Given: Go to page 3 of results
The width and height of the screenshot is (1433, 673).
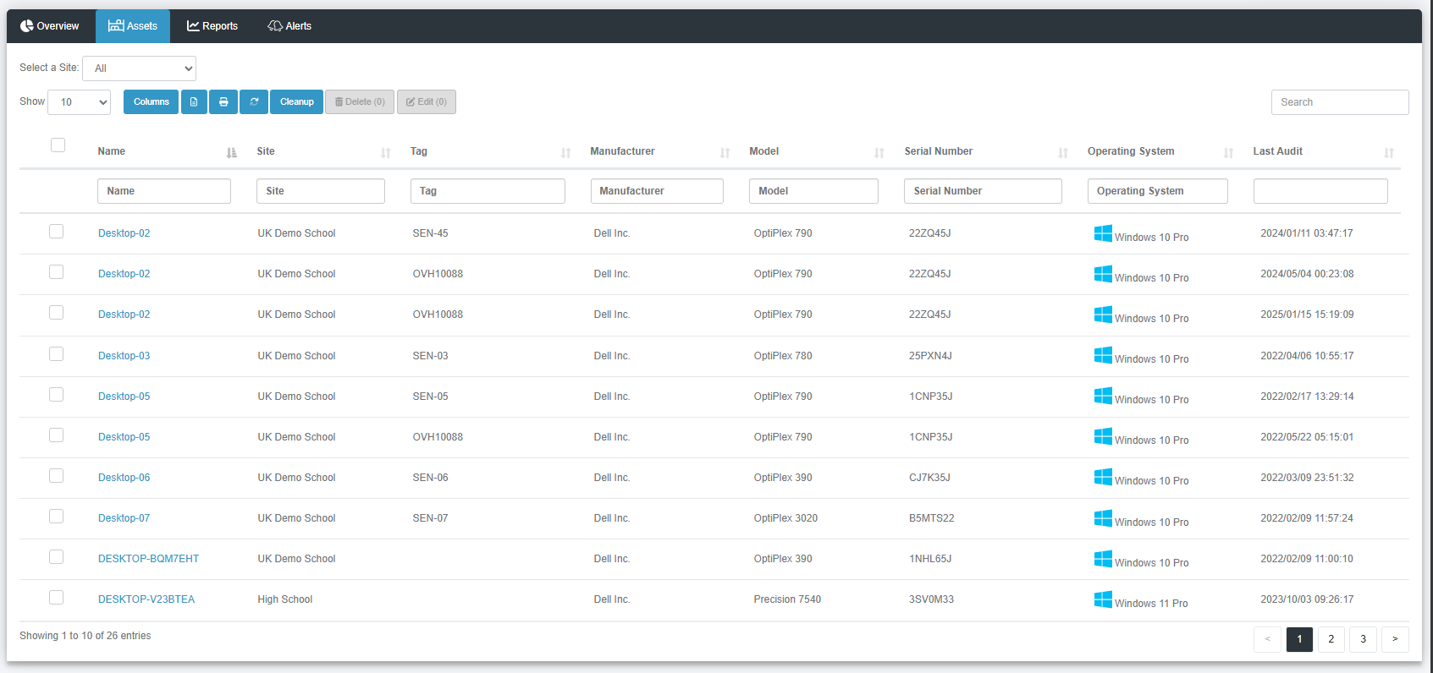Looking at the screenshot, I should 1363,639.
